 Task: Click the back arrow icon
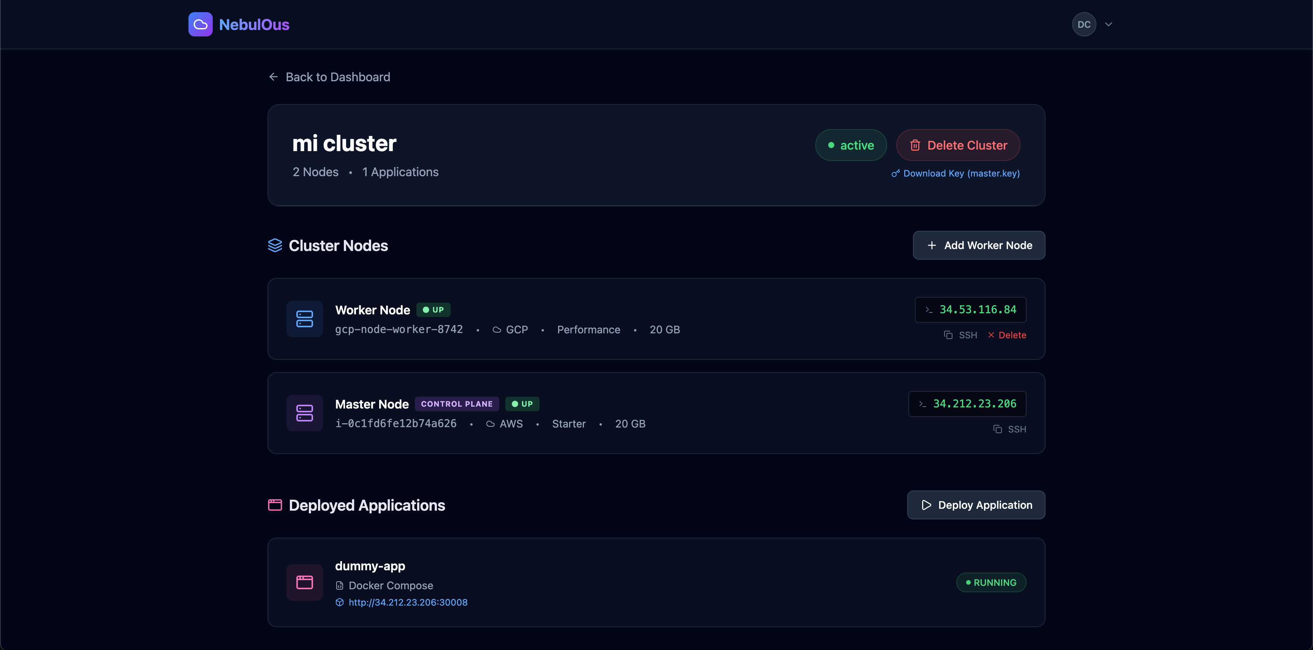point(274,77)
